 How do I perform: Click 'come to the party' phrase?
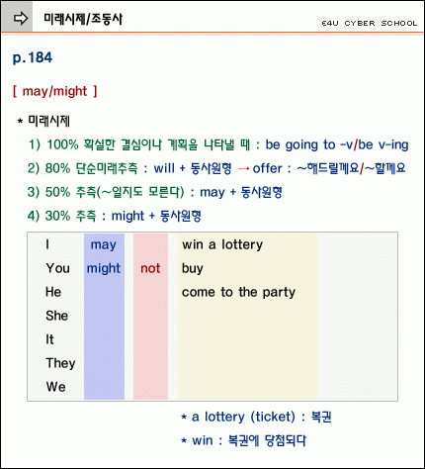pyautogui.click(x=238, y=292)
